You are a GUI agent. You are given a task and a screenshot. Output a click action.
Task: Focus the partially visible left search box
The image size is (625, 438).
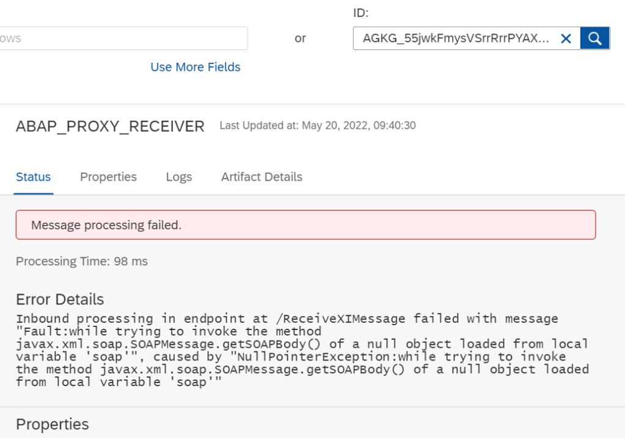tap(122, 38)
